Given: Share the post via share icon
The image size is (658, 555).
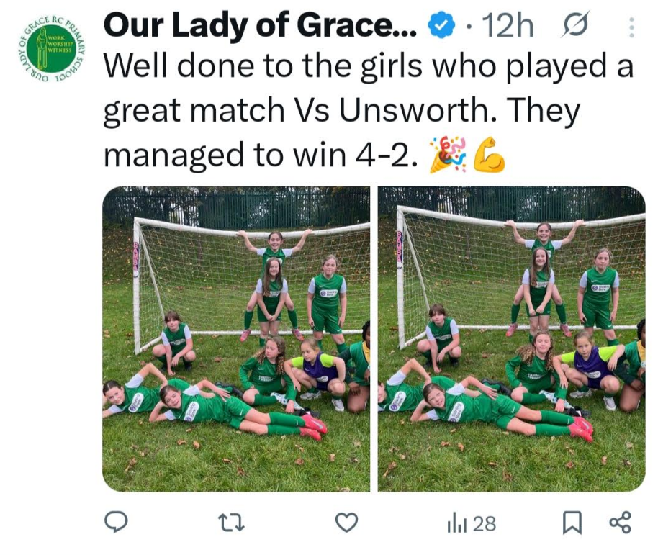Looking at the screenshot, I should tap(621, 523).
